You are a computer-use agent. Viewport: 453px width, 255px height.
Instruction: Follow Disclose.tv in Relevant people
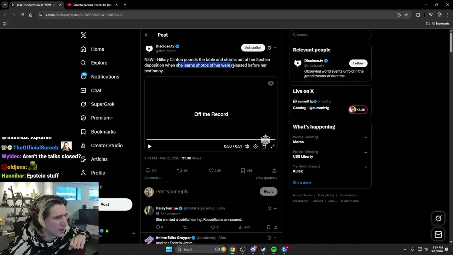[358, 63]
